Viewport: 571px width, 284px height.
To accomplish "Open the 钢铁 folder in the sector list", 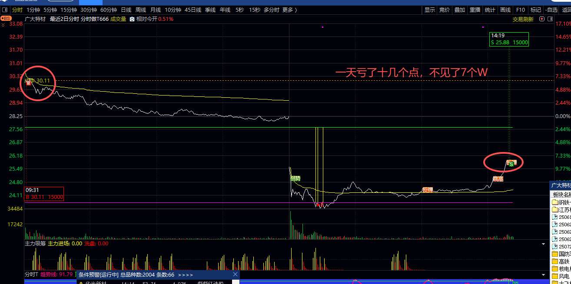I will (x=561, y=202).
